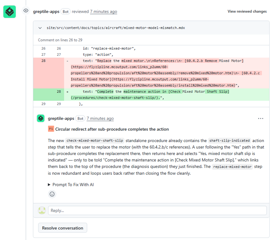This screenshot has width=277, height=240.
Task: Click the replace-mixed-motor inline code in comment
Action: tap(232, 167)
